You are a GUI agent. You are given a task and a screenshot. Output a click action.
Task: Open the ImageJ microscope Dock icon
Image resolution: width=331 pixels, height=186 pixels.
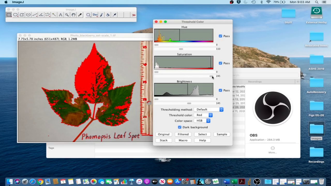tap(249, 182)
